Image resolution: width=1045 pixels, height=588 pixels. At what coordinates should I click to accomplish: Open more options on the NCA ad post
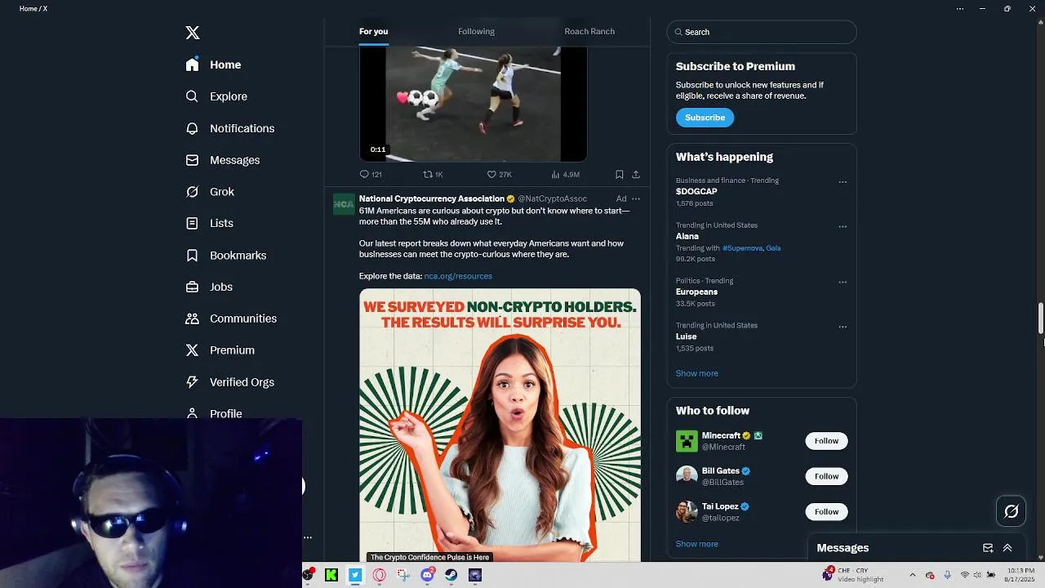pyautogui.click(x=636, y=198)
